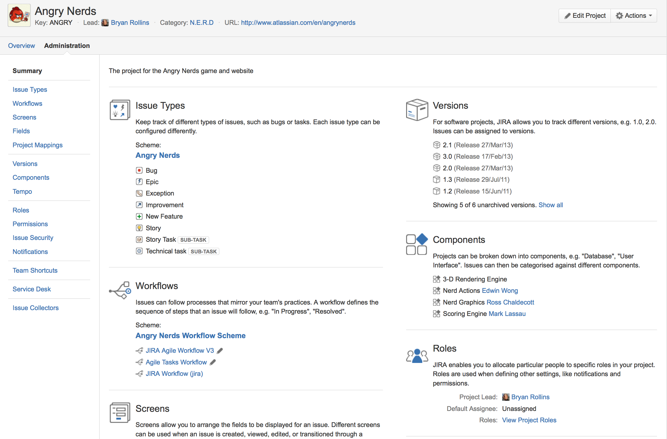Click Show all versions link
The height and width of the screenshot is (439, 667).
[x=551, y=205]
